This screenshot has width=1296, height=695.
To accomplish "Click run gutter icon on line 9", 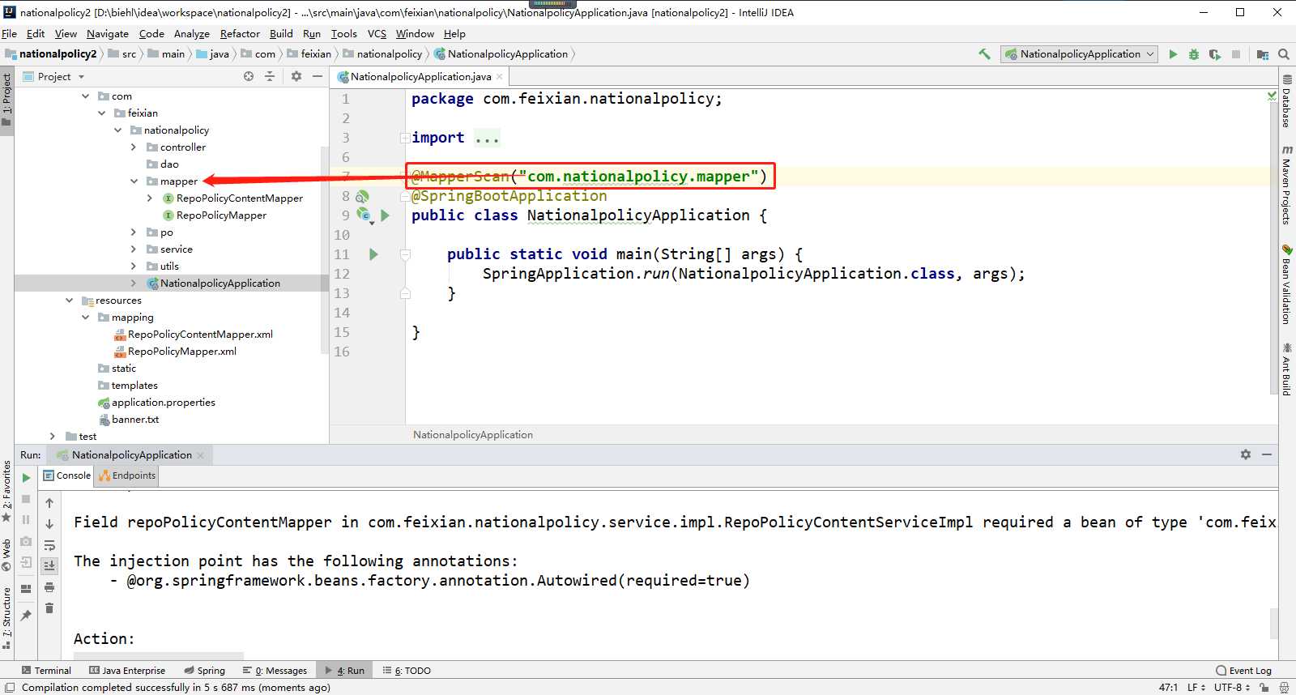I will (386, 215).
